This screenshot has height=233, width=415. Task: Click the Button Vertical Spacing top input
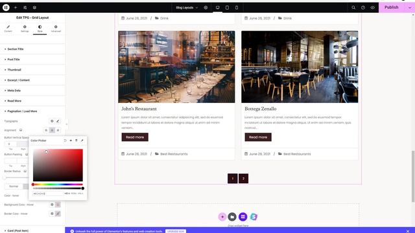click(x=10, y=144)
